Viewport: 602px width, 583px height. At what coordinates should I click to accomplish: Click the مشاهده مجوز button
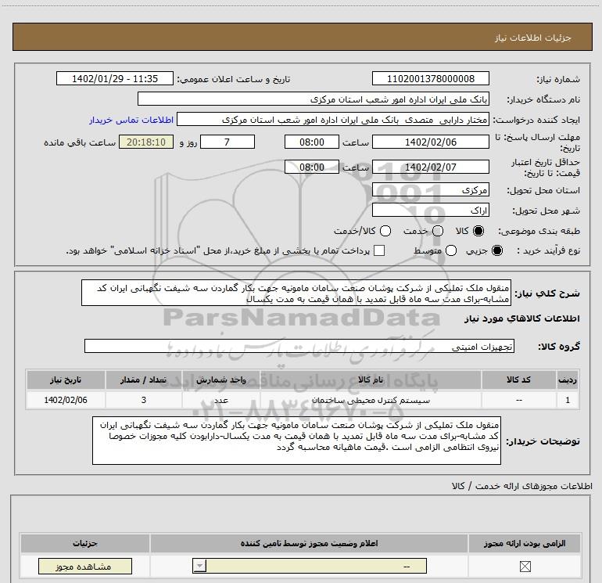tap(85, 566)
